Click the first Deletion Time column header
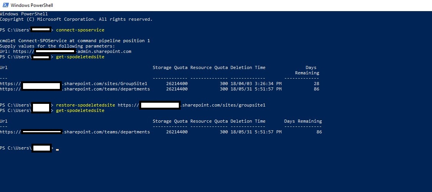 [x=248, y=67]
